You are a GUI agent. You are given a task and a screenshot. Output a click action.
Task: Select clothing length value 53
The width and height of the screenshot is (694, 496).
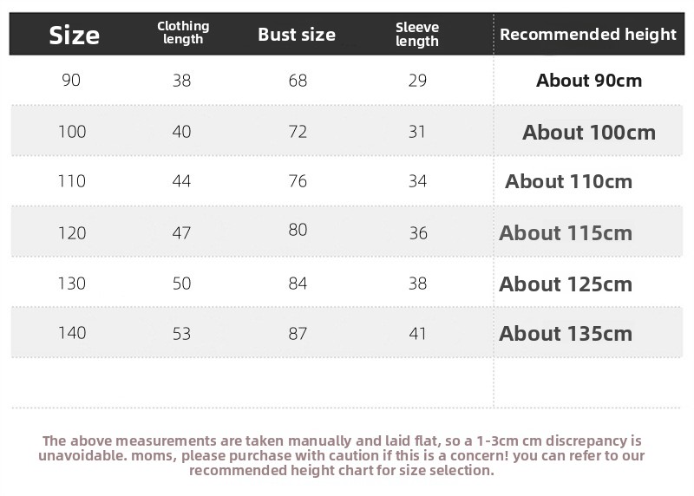point(181,333)
